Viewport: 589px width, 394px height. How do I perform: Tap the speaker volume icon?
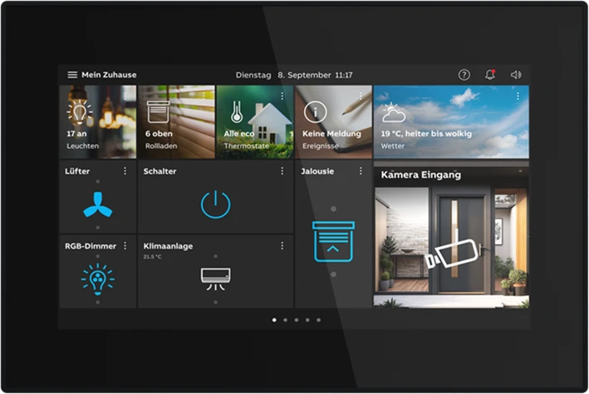516,75
